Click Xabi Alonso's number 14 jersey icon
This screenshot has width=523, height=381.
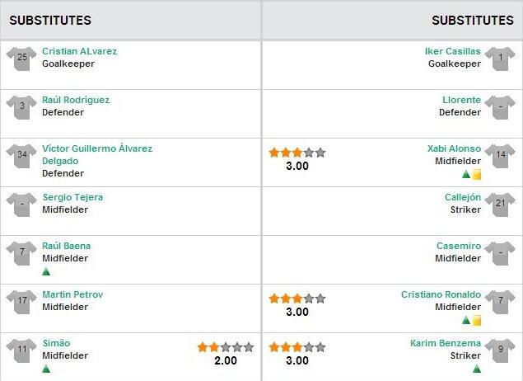(500, 157)
